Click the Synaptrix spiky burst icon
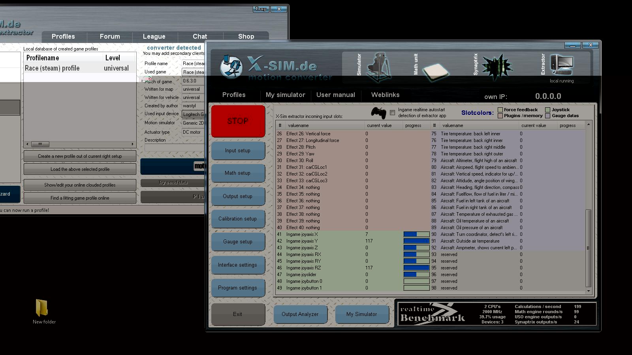 497,66
